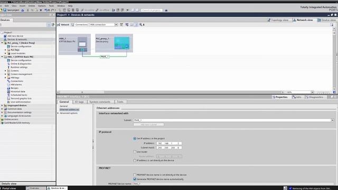Expand the HMI tags tree node
This screenshot has width=338, height=190.
tap(5, 78)
